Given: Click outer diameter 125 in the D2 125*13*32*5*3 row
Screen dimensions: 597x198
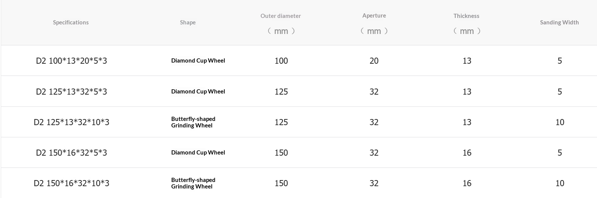Looking at the screenshot, I should (x=281, y=92).
